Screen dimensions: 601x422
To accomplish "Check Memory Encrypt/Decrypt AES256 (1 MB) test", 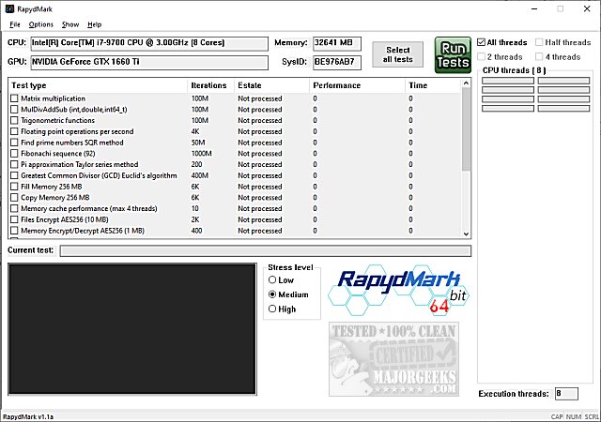I will (14, 231).
